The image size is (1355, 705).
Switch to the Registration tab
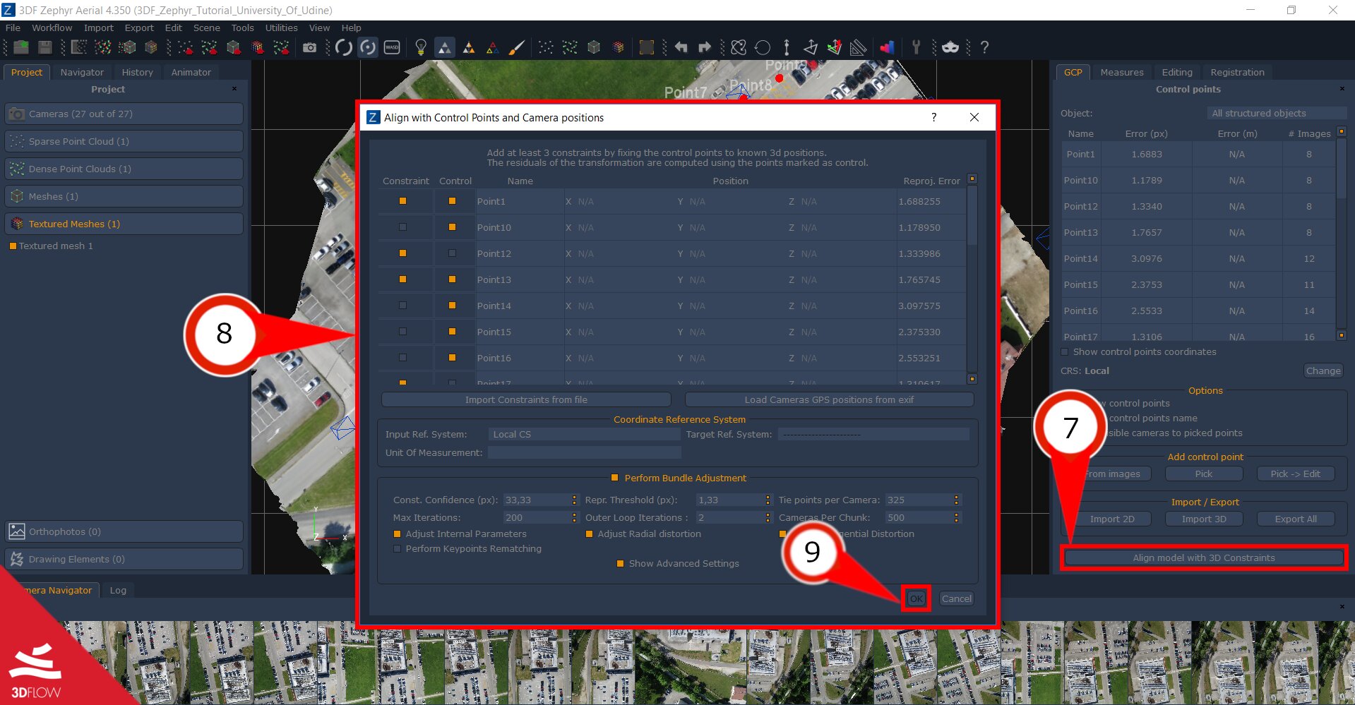pyautogui.click(x=1237, y=72)
